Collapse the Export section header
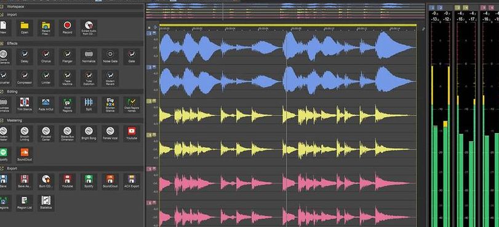The image size is (499, 227). (x=71, y=168)
